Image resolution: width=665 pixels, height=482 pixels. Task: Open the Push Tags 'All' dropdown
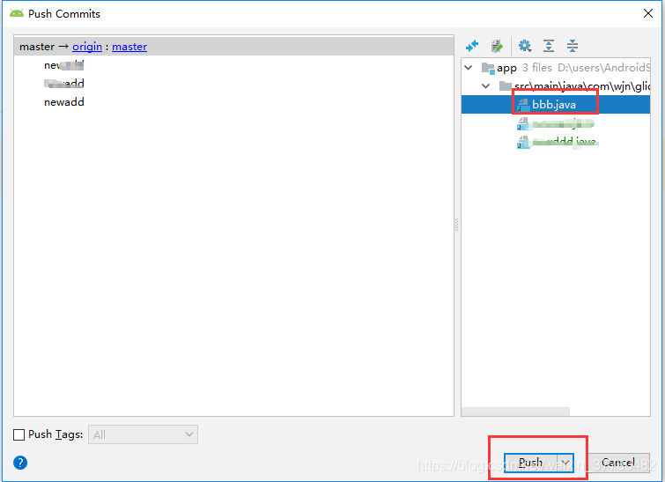[x=143, y=434]
